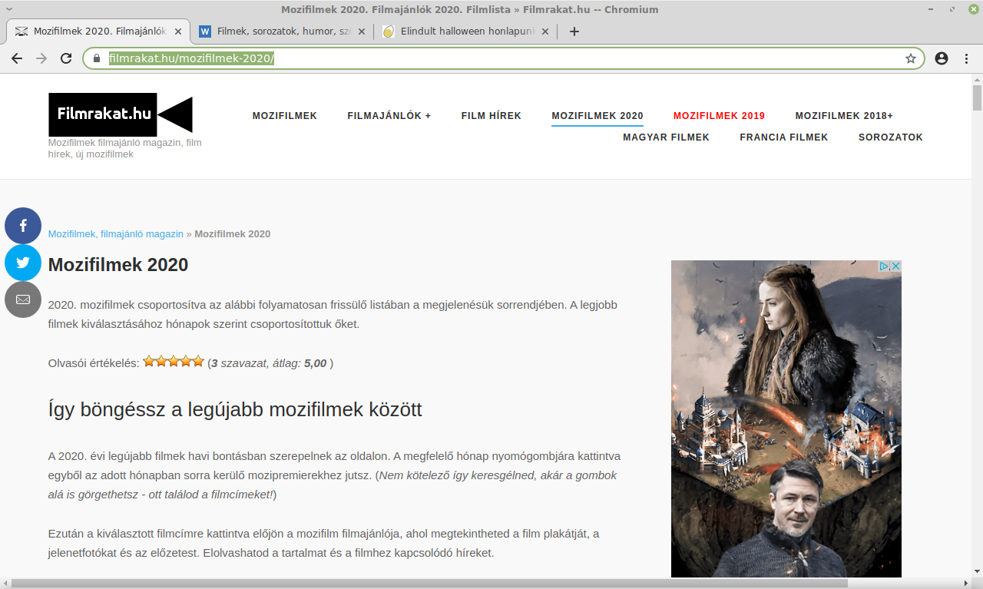Click heading Így böngéssz a legújabb mozifilmek között

(x=235, y=409)
